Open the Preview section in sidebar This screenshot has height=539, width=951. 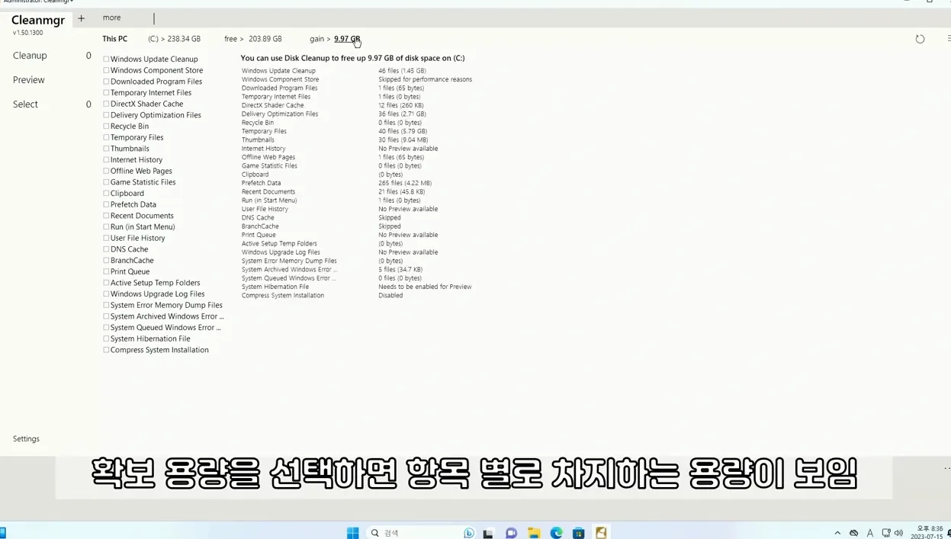29,80
